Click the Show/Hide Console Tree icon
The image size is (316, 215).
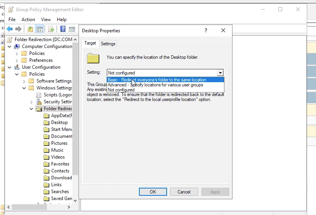point(39,29)
